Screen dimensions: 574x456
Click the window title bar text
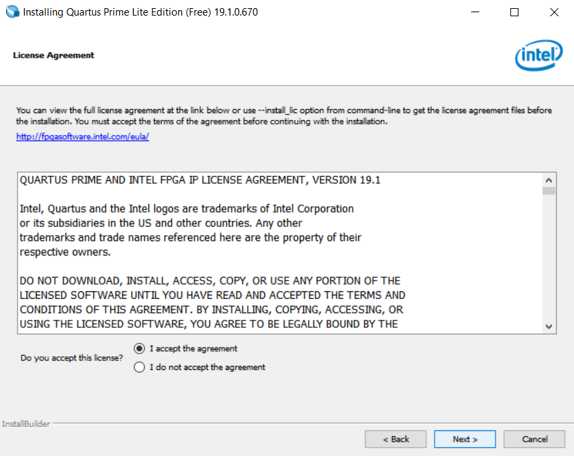tap(140, 12)
